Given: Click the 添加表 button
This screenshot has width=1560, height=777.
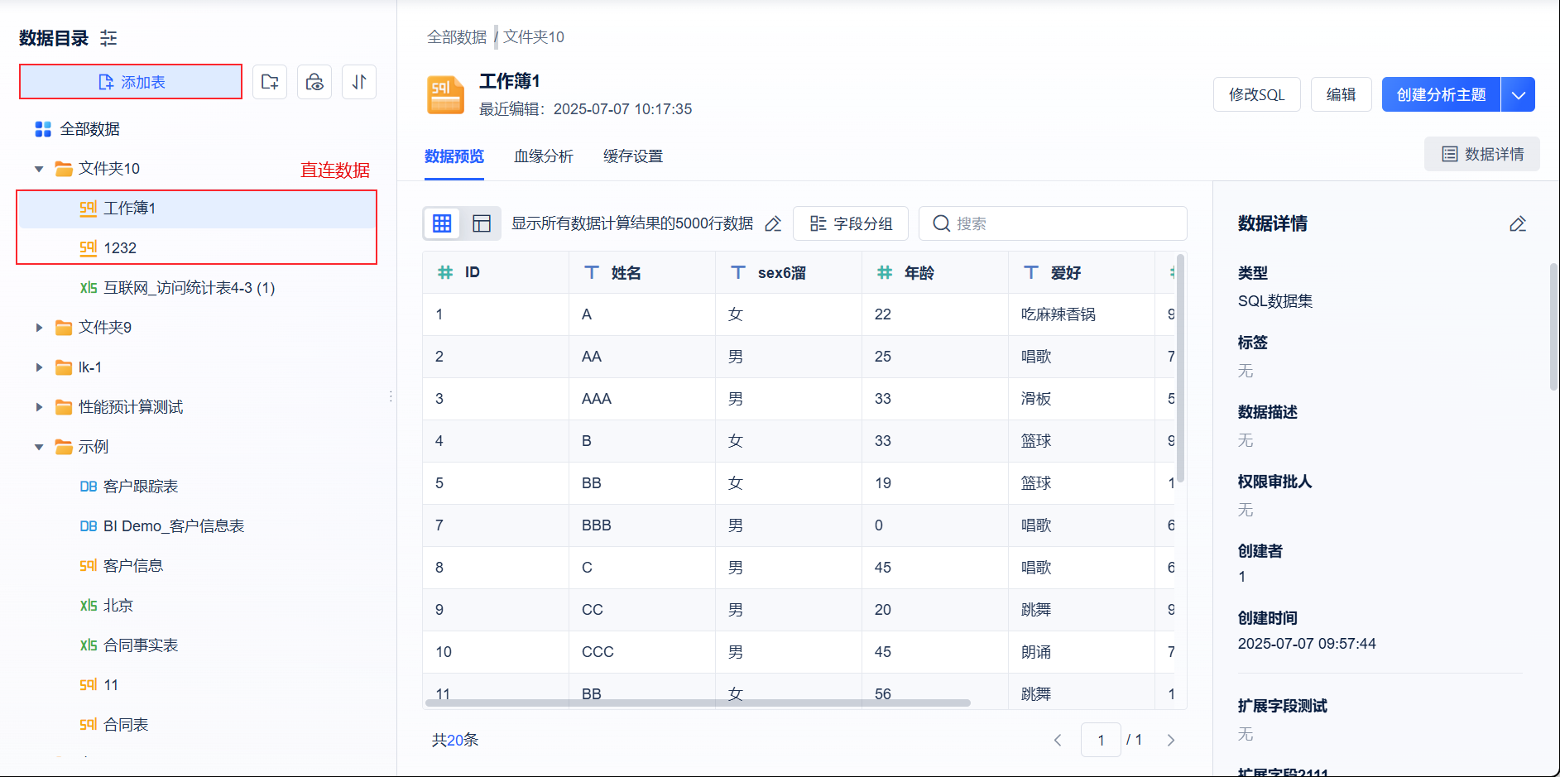Looking at the screenshot, I should pyautogui.click(x=131, y=82).
